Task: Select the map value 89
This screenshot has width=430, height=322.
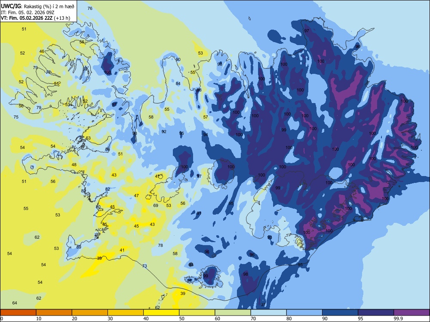Action: [79, 247]
